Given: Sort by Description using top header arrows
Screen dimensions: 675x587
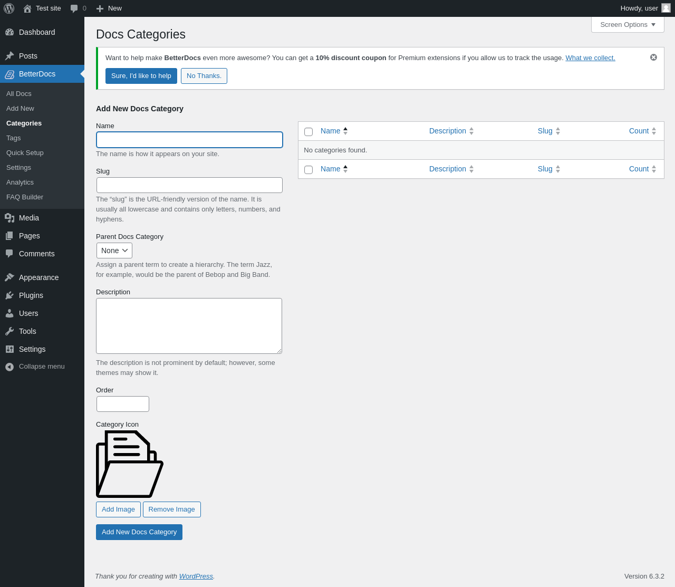Looking at the screenshot, I should (471, 131).
